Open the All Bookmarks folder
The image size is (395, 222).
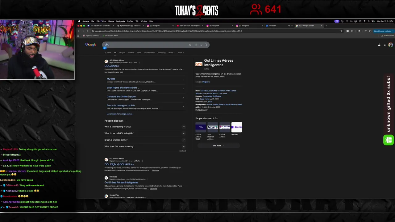(387, 36)
